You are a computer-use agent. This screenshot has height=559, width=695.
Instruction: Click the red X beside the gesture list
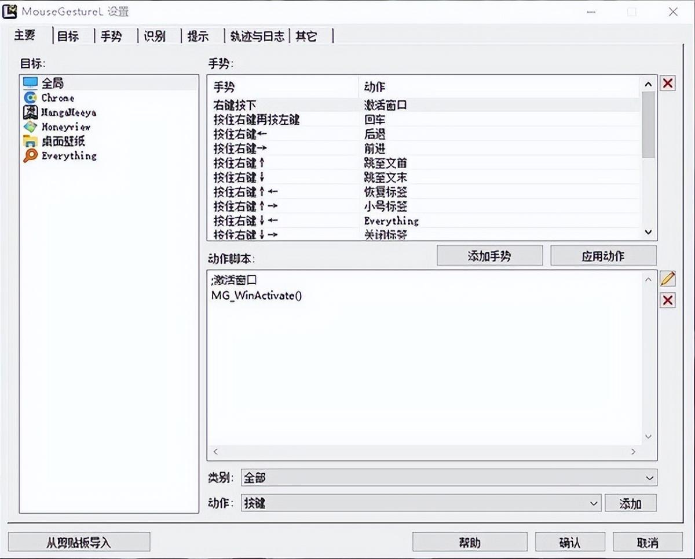tap(668, 83)
